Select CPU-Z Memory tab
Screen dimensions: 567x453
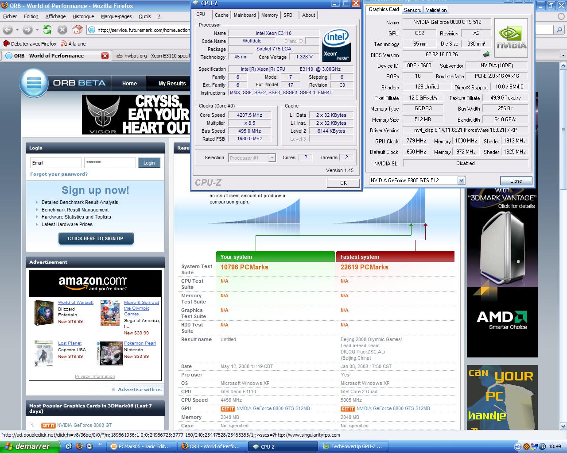coord(269,15)
